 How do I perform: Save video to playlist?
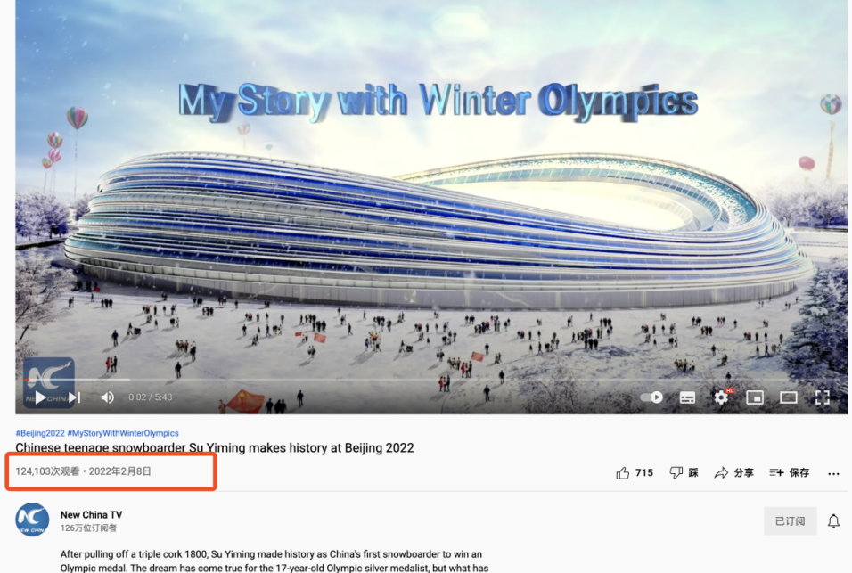(x=789, y=472)
